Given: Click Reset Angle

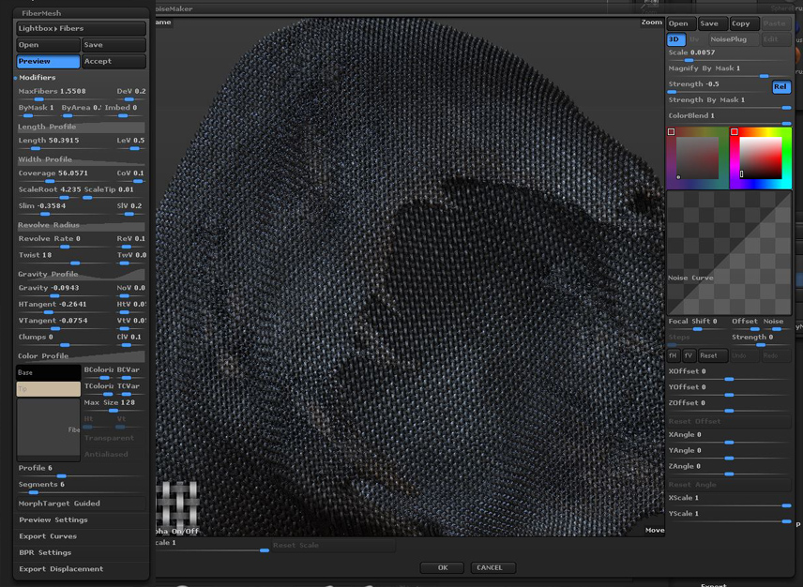Looking at the screenshot, I should (x=729, y=485).
